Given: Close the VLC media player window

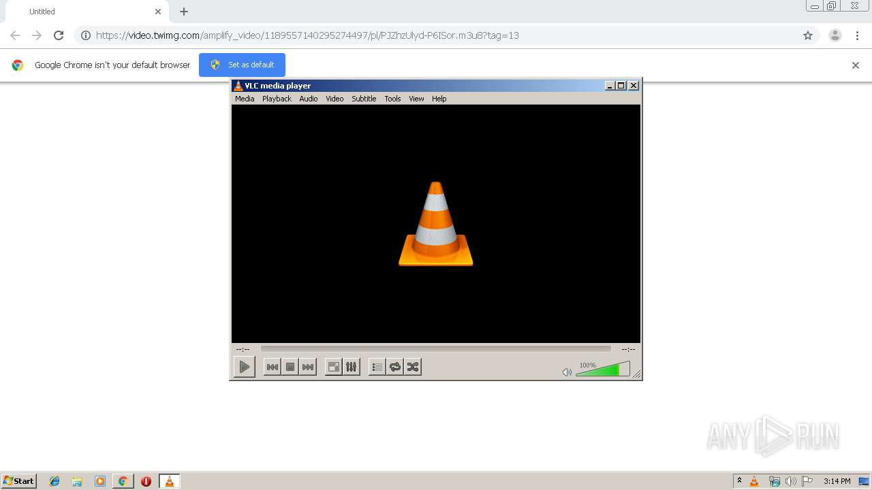Looking at the screenshot, I should [x=634, y=86].
